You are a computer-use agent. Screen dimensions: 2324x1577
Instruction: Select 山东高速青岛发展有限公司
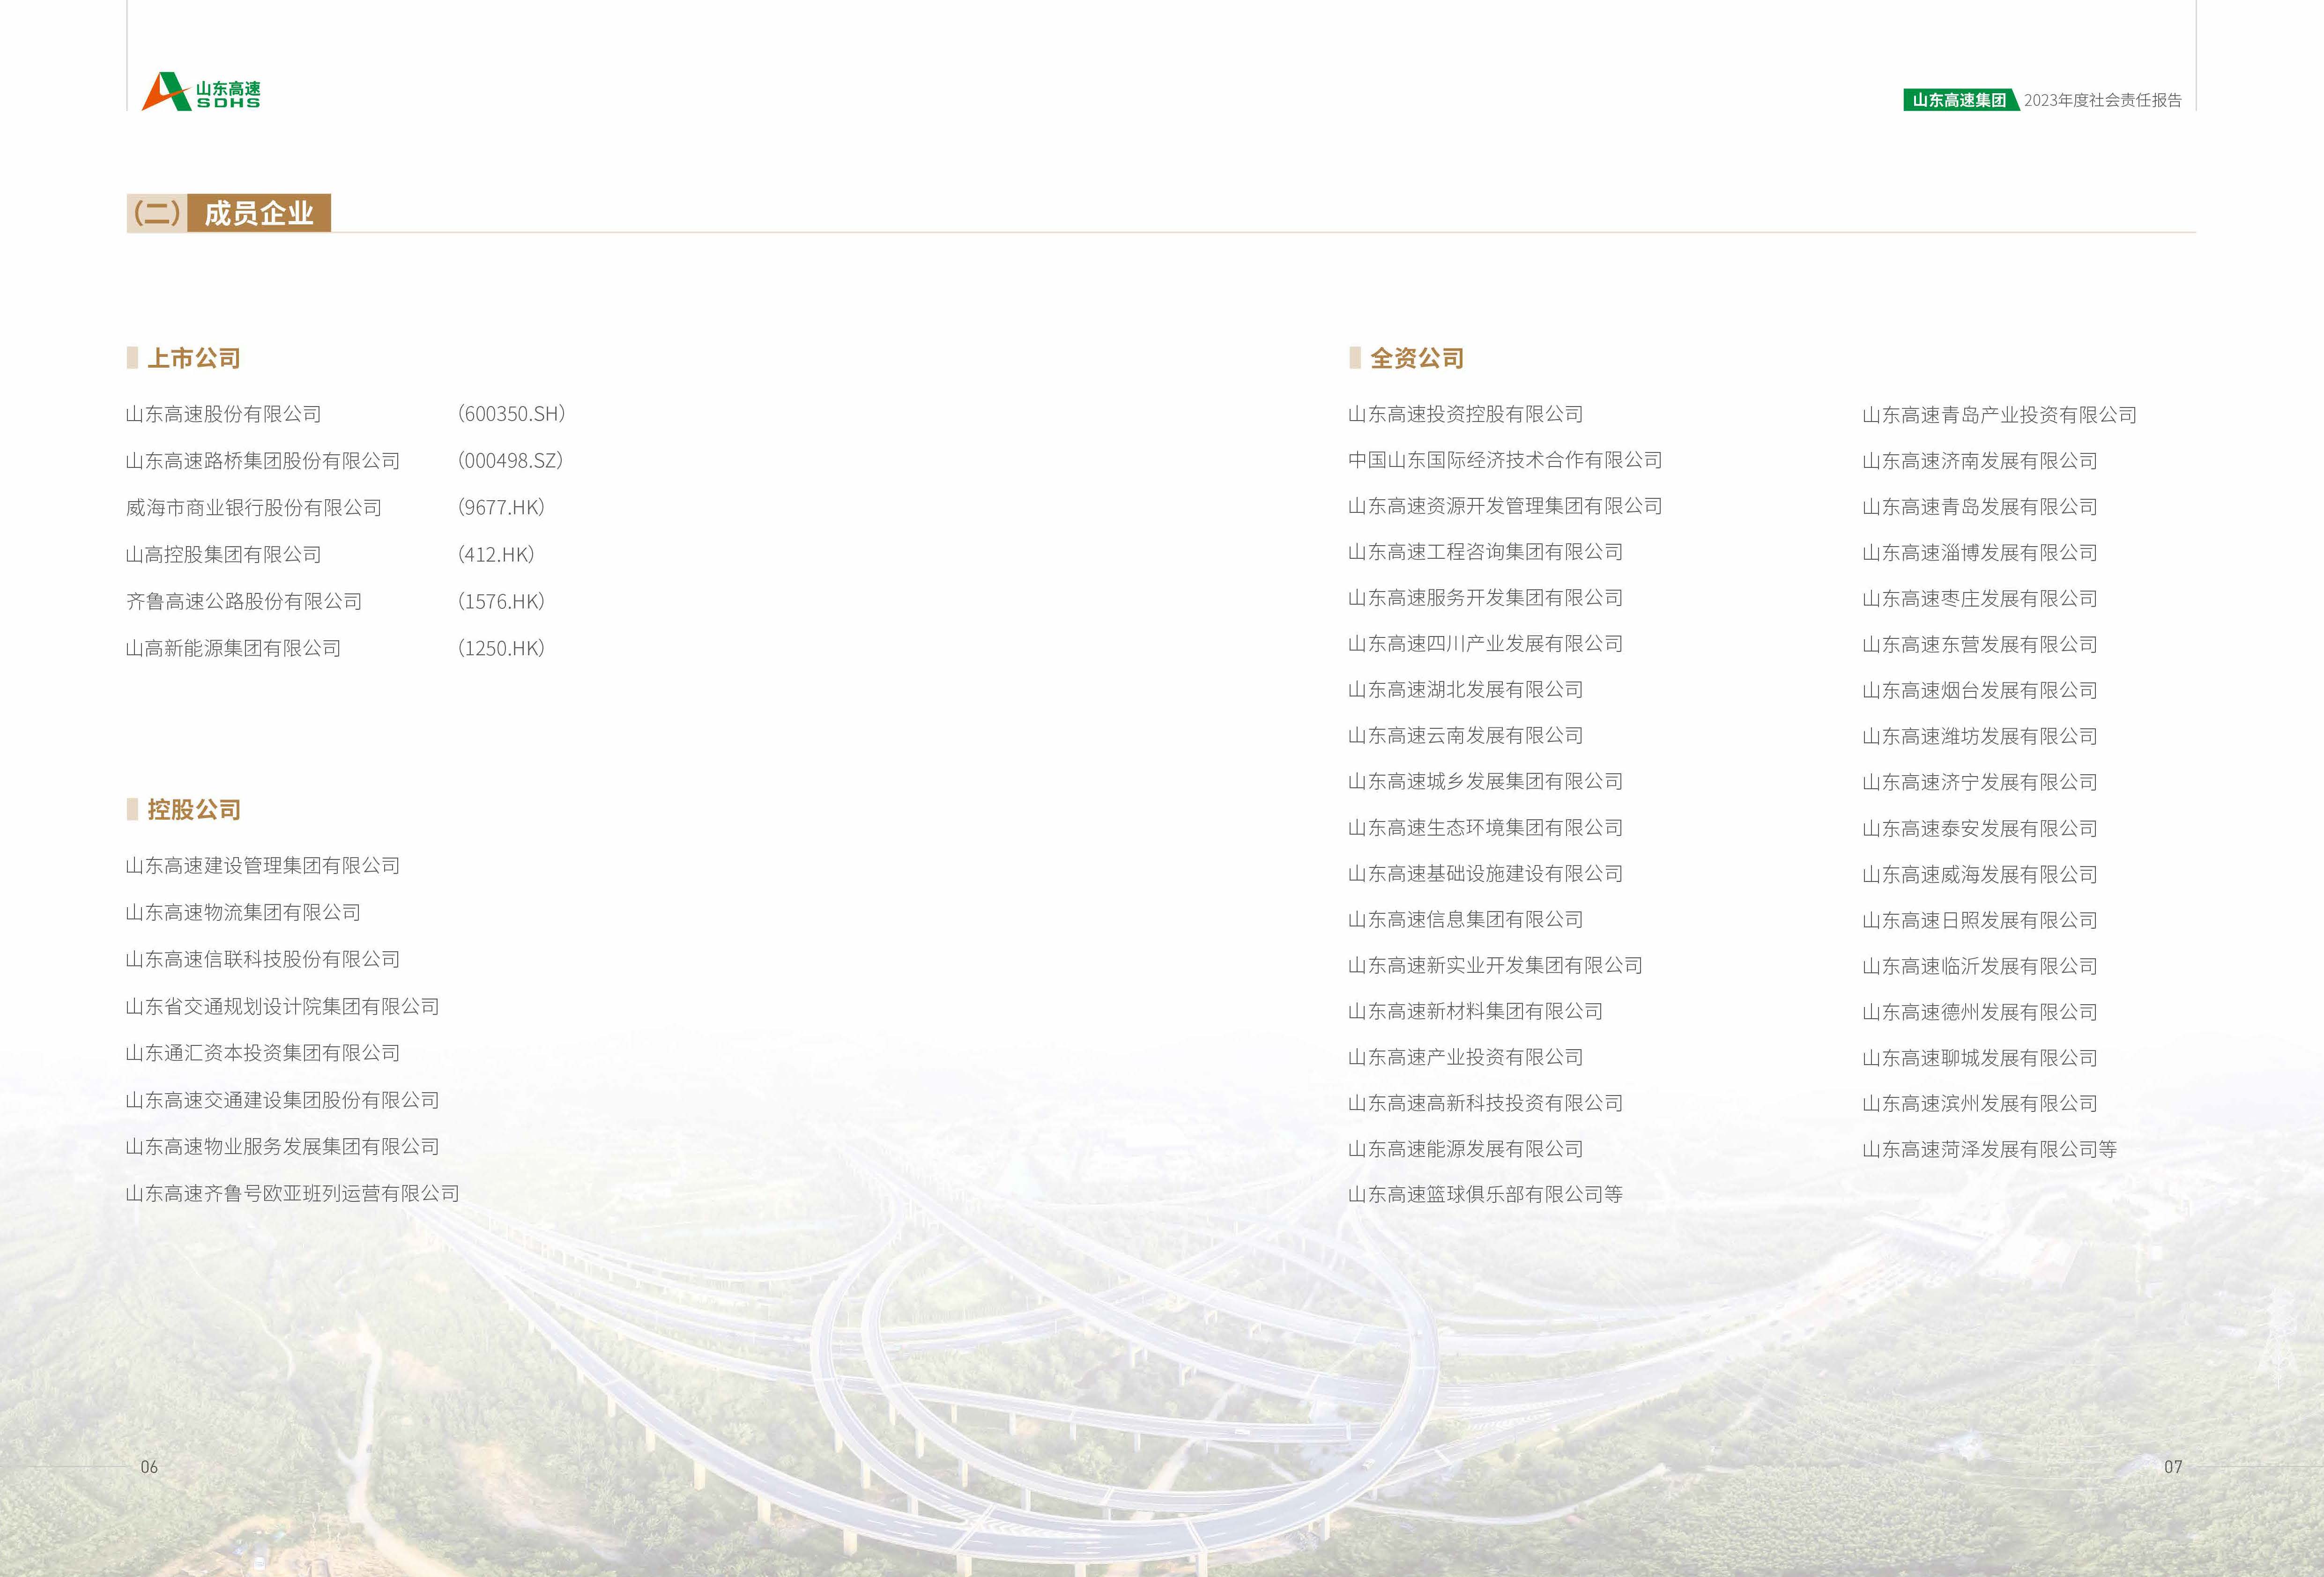(x=1980, y=507)
